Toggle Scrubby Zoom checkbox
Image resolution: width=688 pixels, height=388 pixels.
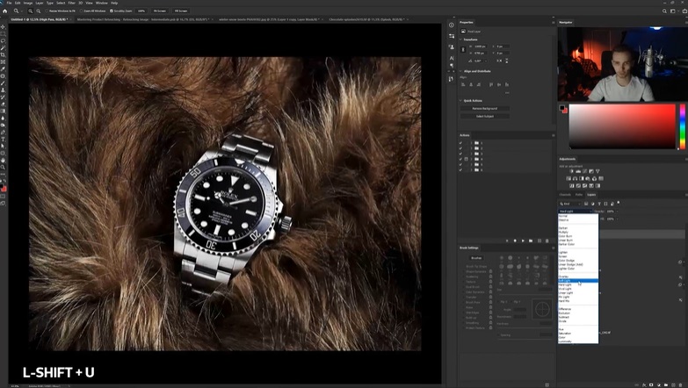(111, 11)
